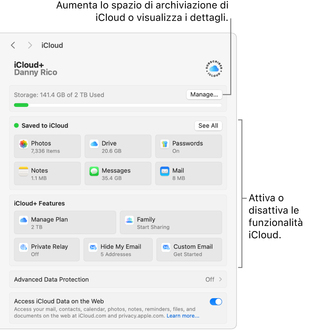
Task: Click the iCloud+ plan heading
Action: coord(29,65)
